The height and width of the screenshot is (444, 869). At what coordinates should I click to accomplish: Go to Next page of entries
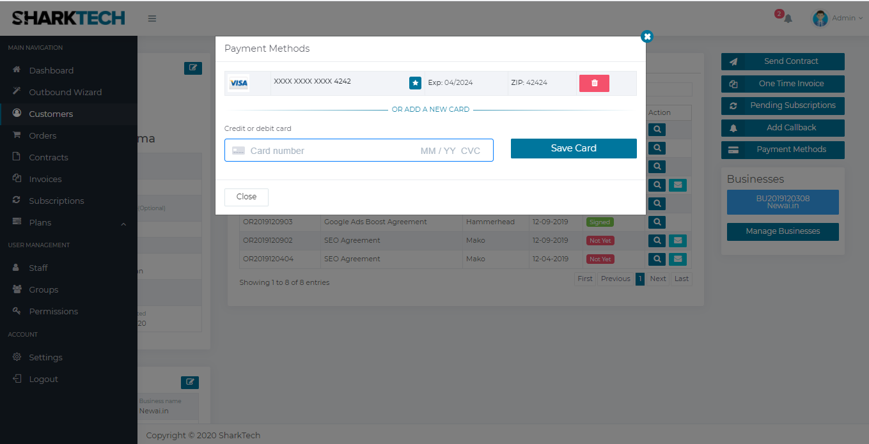tap(657, 279)
